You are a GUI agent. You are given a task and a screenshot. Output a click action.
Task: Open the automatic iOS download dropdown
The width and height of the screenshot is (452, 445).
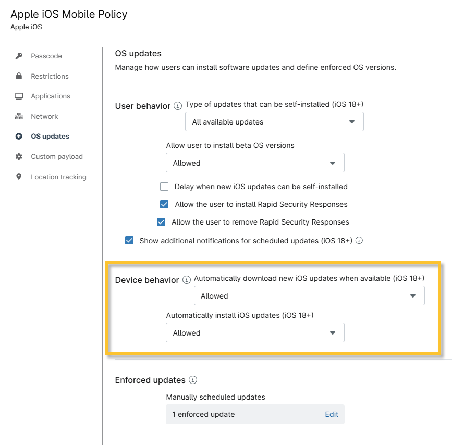[309, 295]
